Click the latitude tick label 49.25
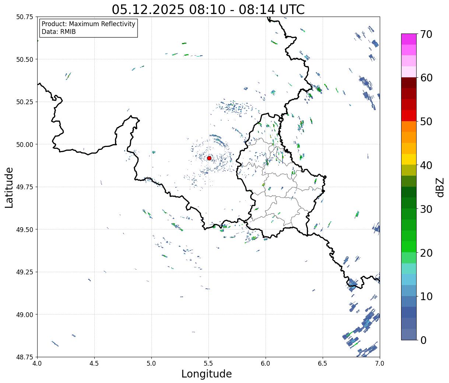Viewport: 449px width, 383px height. (x=25, y=272)
